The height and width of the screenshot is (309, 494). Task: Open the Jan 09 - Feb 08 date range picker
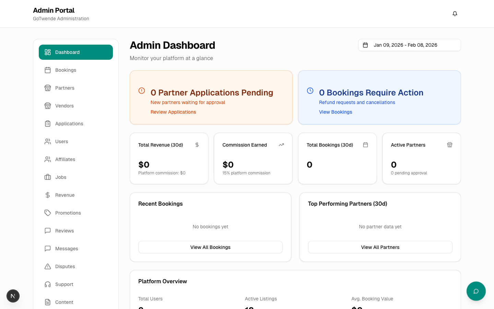(409, 45)
